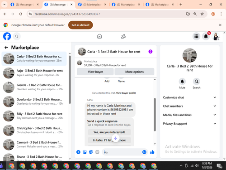The width and height of the screenshot is (226, 170).
Task: Open conversation information purple icon
Action: coord(151,52)
